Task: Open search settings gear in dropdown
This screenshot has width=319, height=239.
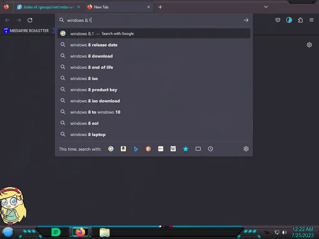Action: click(x=246, y=149)
